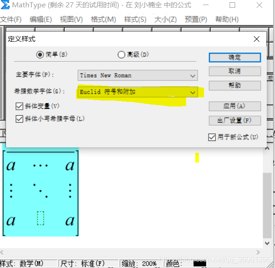Open the 主要字体 Times New Roman dropdown
The width and height of the screenshot is (275, 268).
point(137,76)
